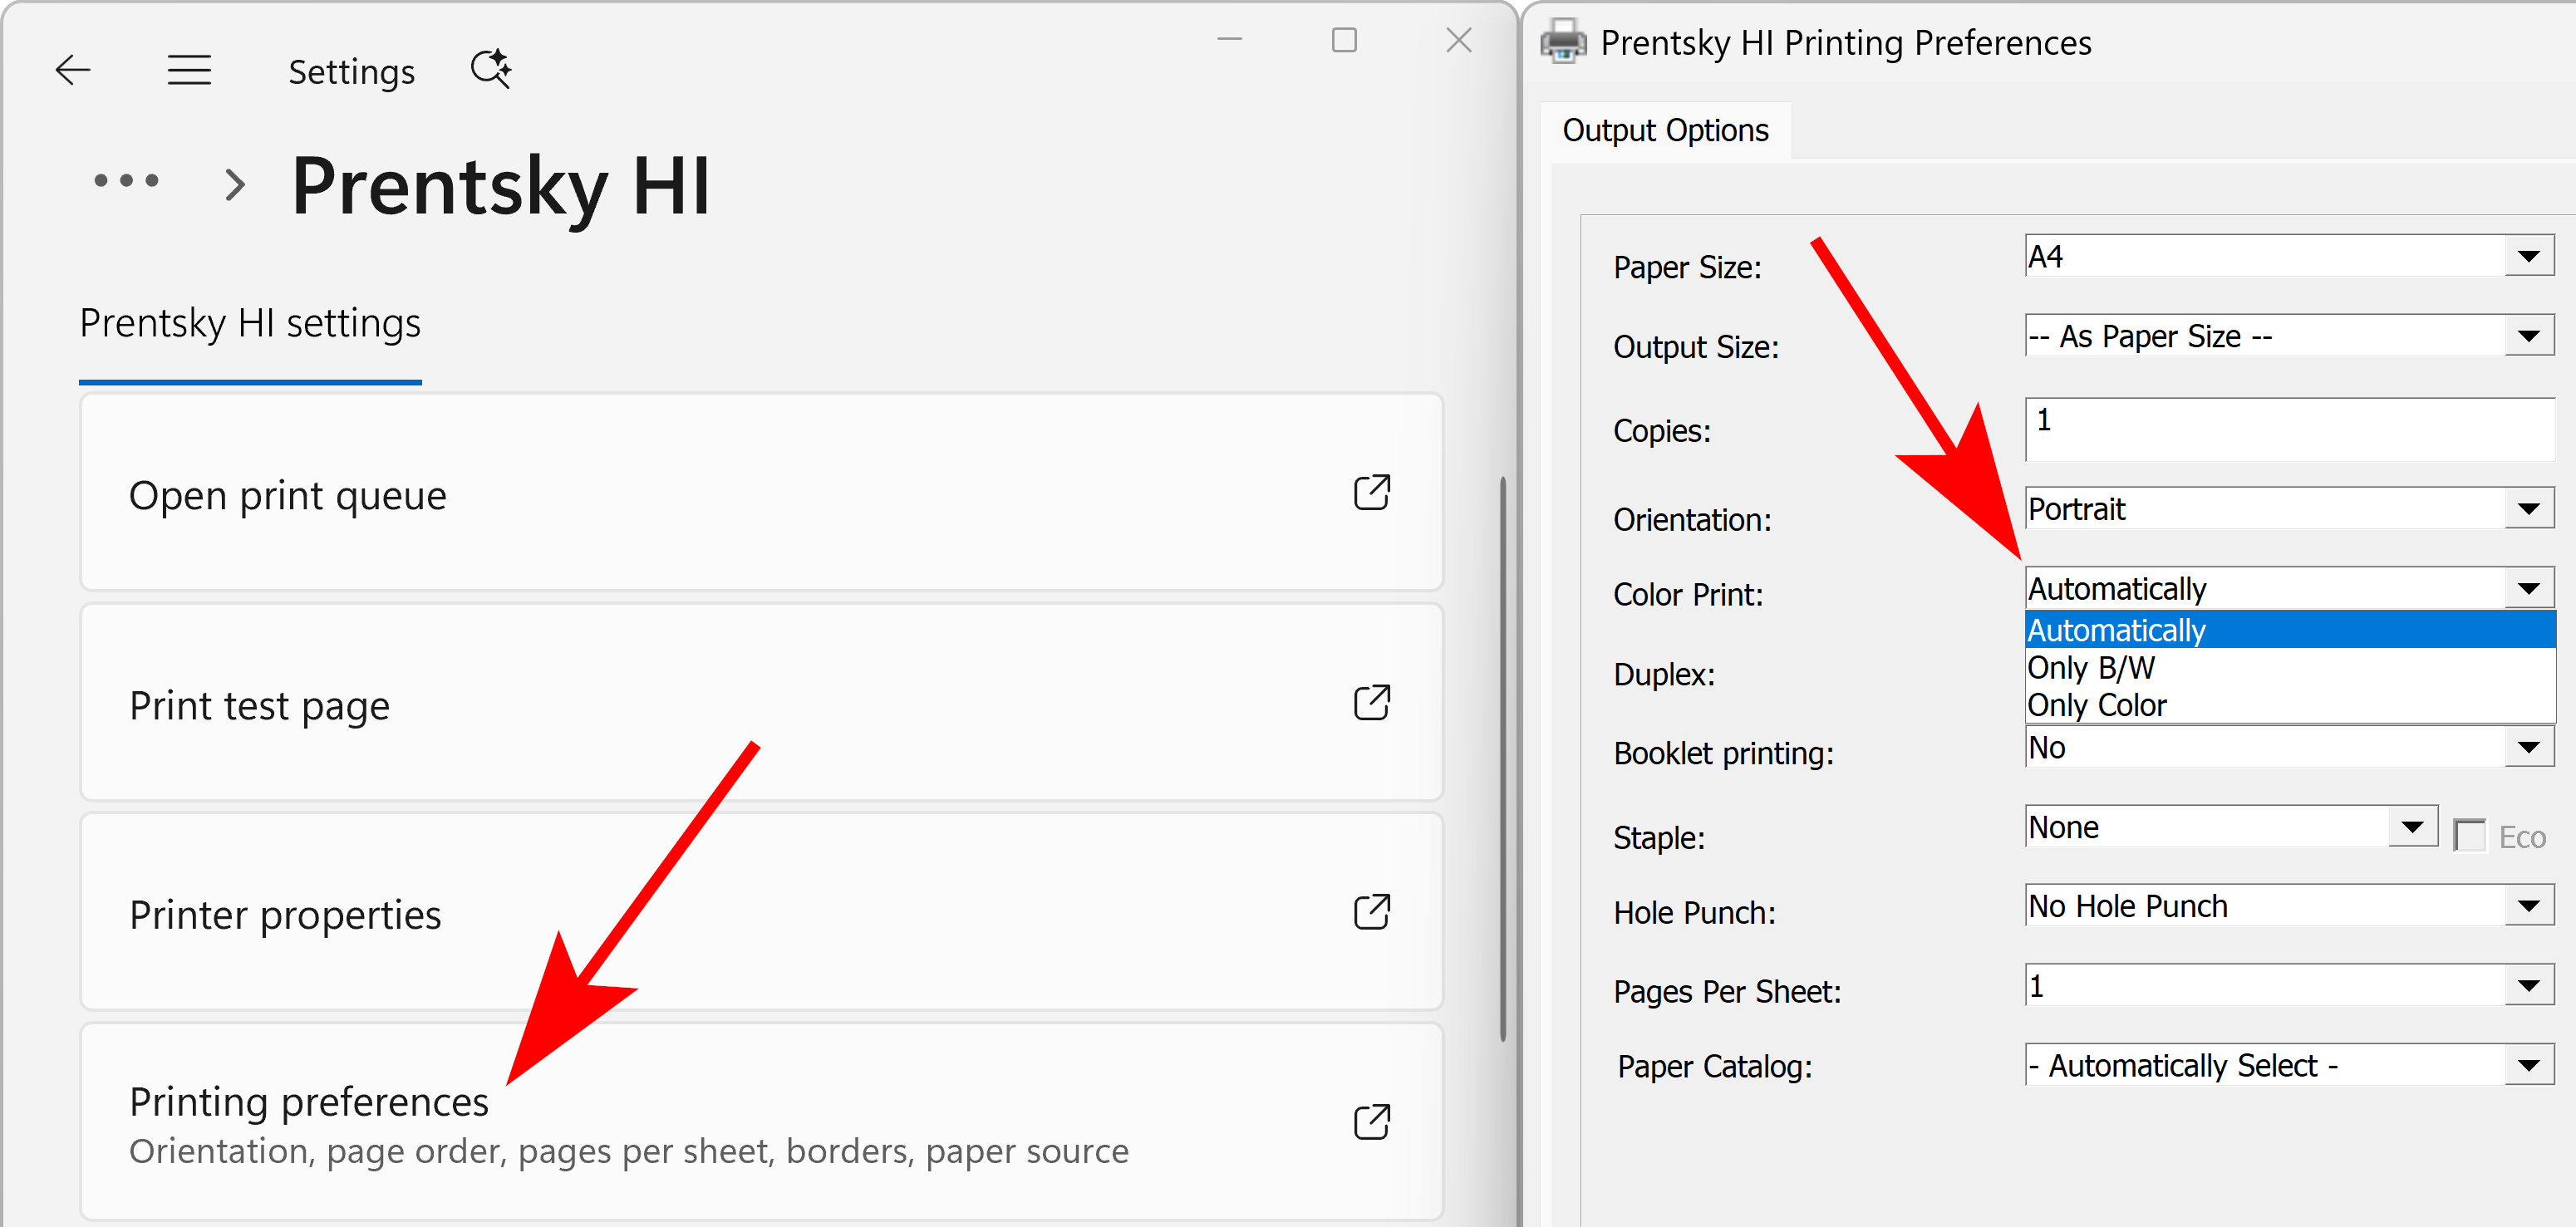
Task: Expand the Staple dropdown showing None
Action: point(2412,826)
